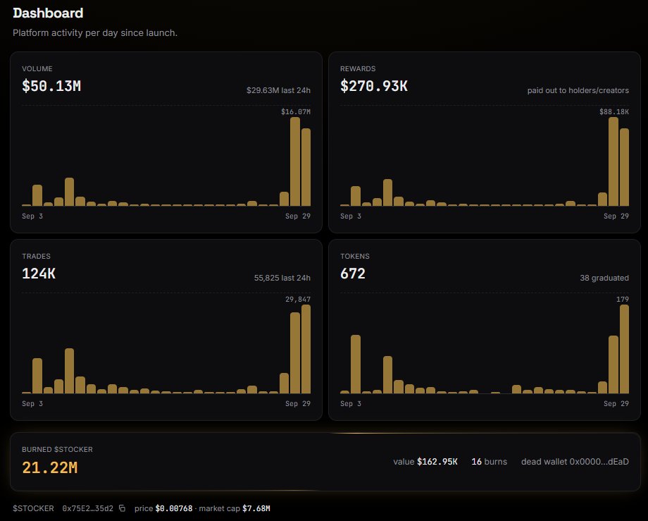Select the 672 tokens total
Image resolution: width=648 pixels, height=521 pixels.
point(353,274)
